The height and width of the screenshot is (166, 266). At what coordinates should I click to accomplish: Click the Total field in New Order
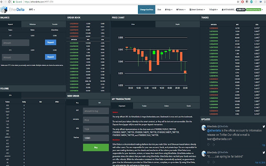pyautogui.click(x=96, y=129)
